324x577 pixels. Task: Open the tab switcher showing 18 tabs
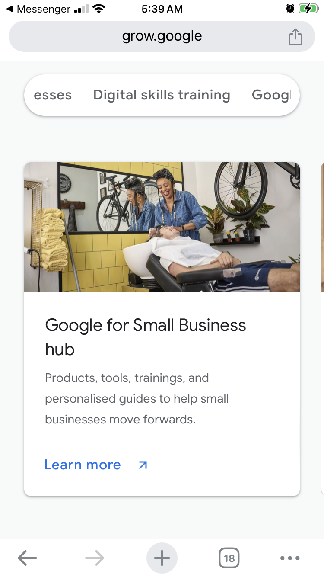[x=229, y=558]
